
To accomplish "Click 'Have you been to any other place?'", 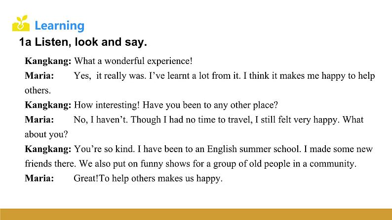I will pos(210,105).
